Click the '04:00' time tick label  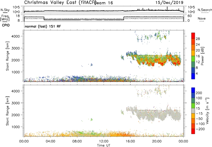[50, 141]
